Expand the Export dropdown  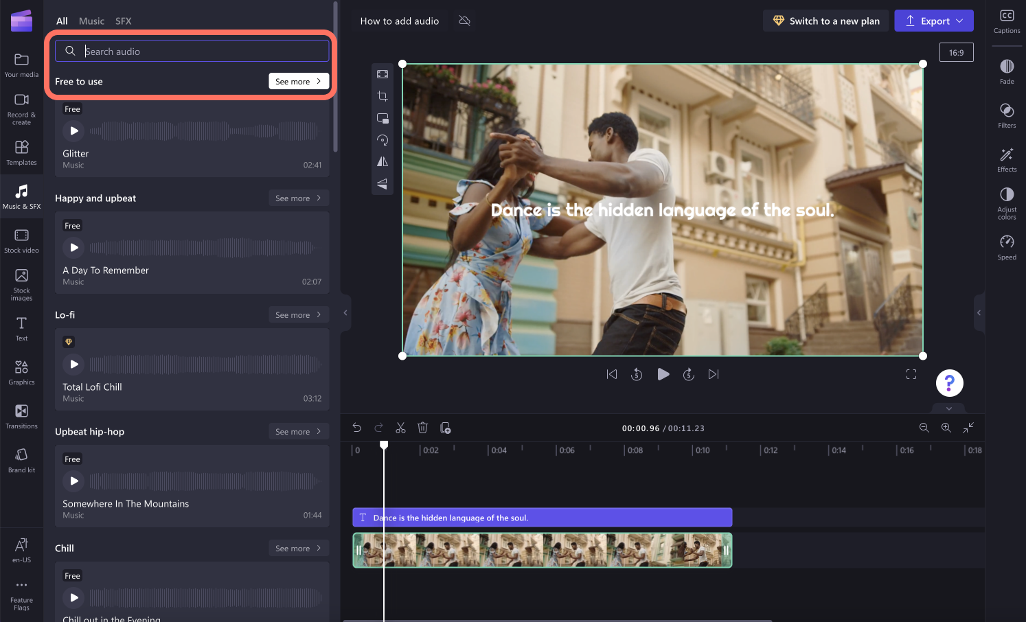pos(960,20)
